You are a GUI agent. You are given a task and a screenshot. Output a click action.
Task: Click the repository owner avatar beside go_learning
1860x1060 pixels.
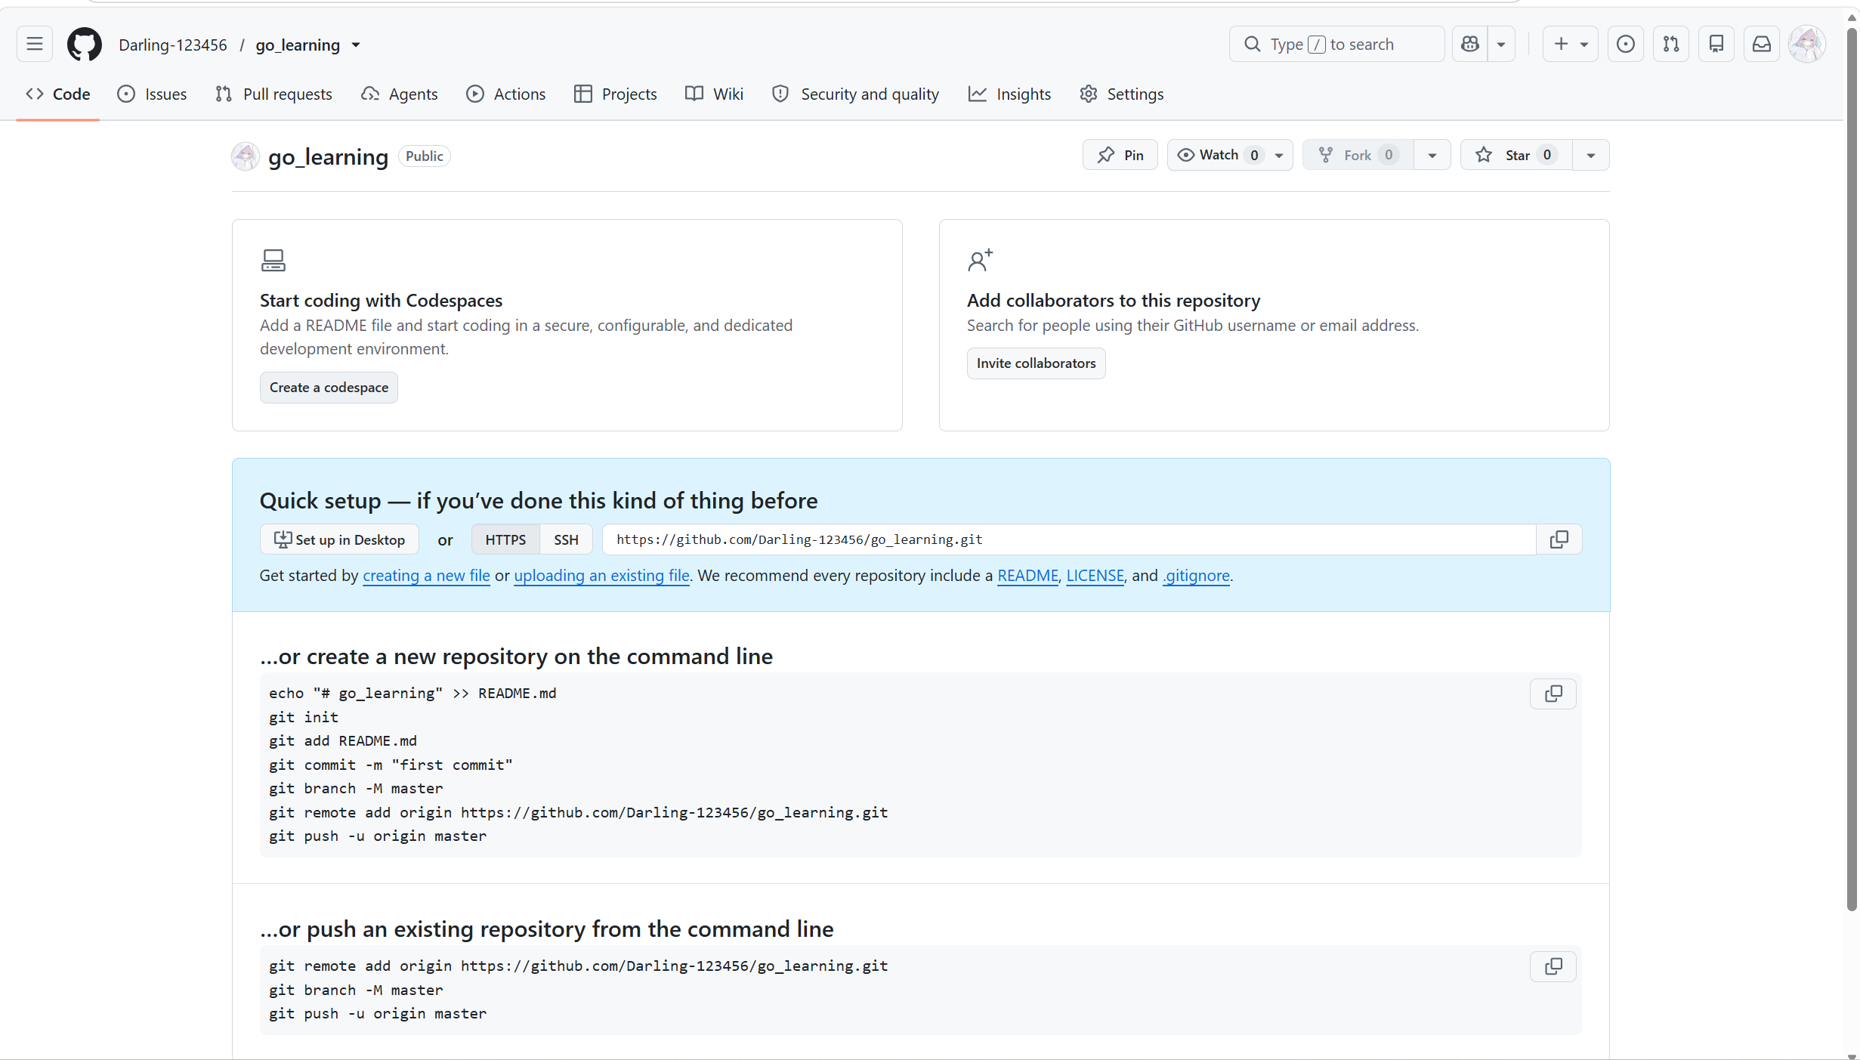pos(246,156)
